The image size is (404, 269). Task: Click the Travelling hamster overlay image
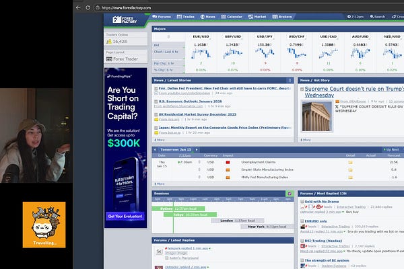point(44,225)
